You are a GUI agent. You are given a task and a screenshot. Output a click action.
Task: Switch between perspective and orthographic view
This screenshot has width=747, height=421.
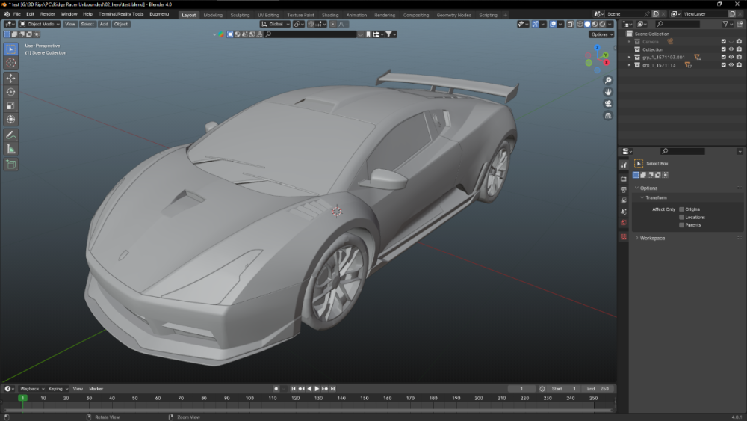click(x=608, y=115)
